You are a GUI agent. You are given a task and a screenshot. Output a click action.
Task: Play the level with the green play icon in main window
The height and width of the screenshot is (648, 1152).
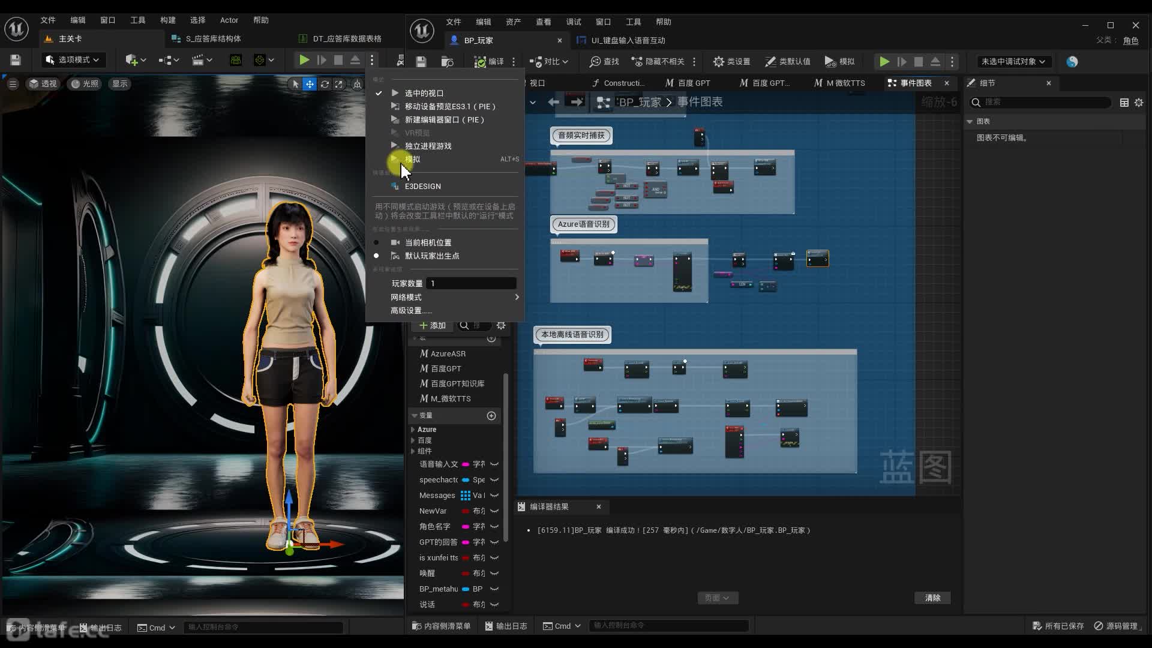click(x=304, y=60)
